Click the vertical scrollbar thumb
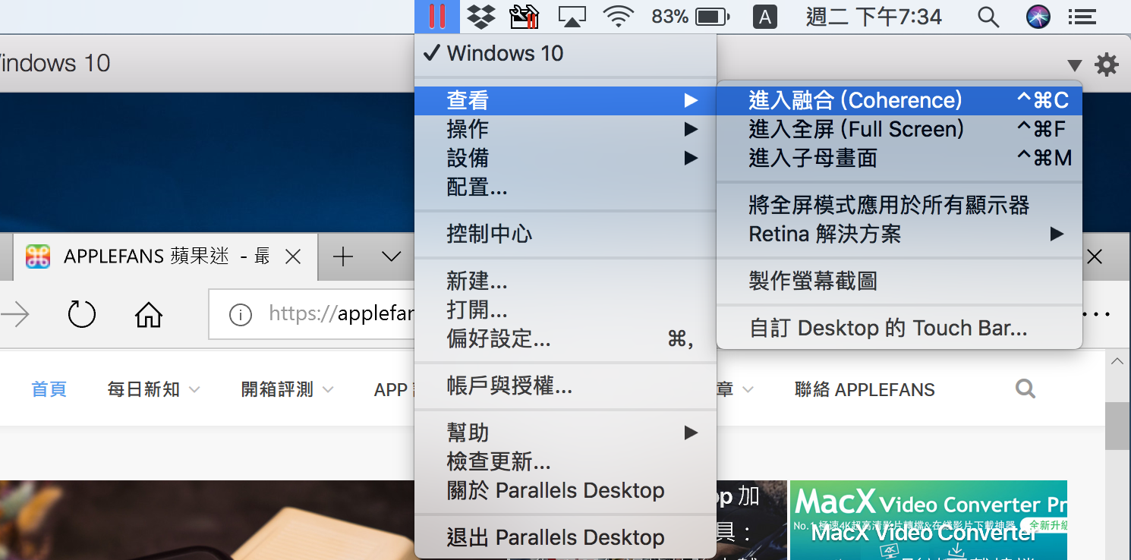 click(x=1117, y=426)
